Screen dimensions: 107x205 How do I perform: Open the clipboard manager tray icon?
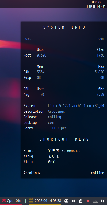click(x=81, y=201)
